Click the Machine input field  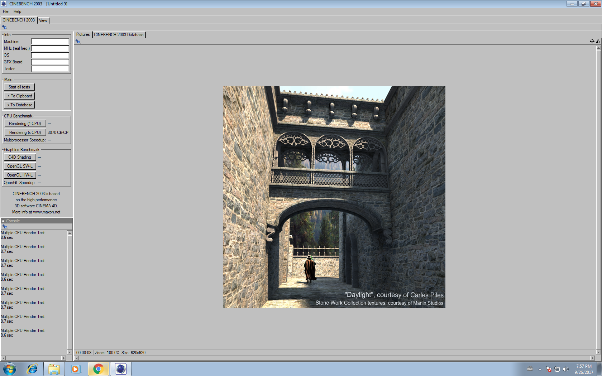[50, 42]
